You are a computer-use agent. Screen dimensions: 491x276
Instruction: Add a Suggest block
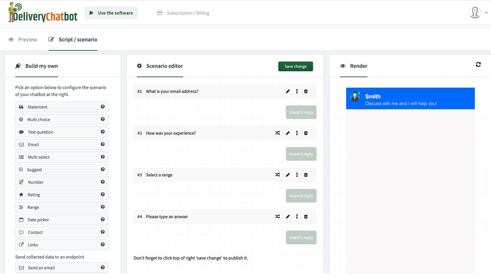click(x=62, y=169)
